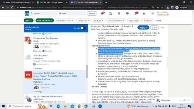
Task: Toggle the Set alert switch
Action: coord(83,28)
